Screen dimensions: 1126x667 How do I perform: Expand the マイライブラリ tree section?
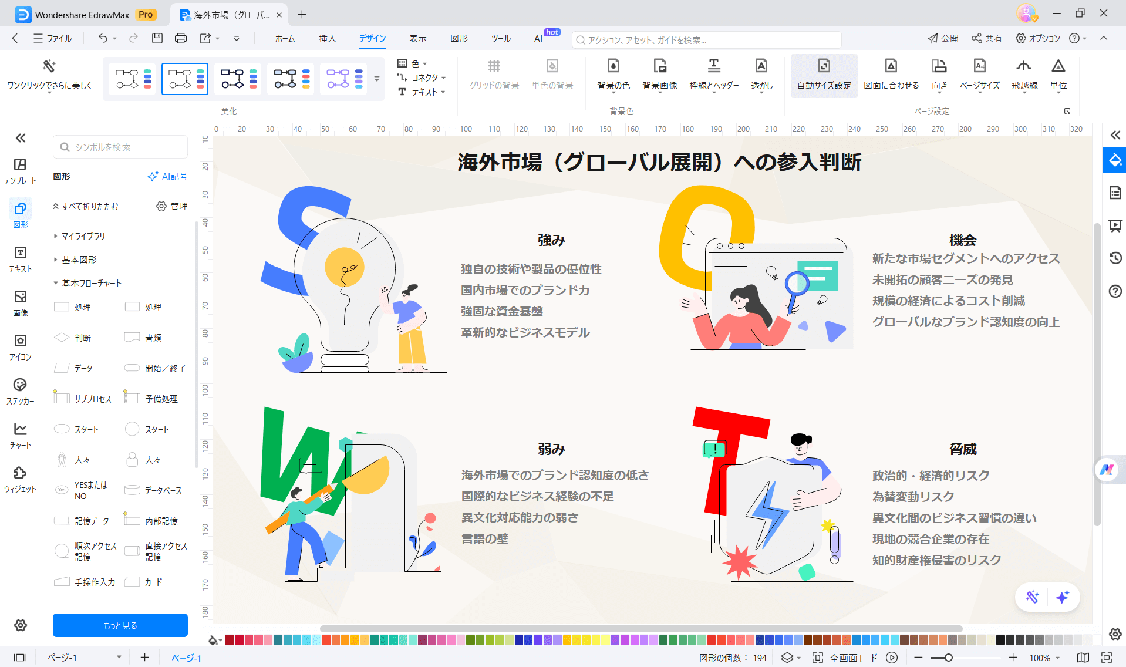(x=56, y=236)
